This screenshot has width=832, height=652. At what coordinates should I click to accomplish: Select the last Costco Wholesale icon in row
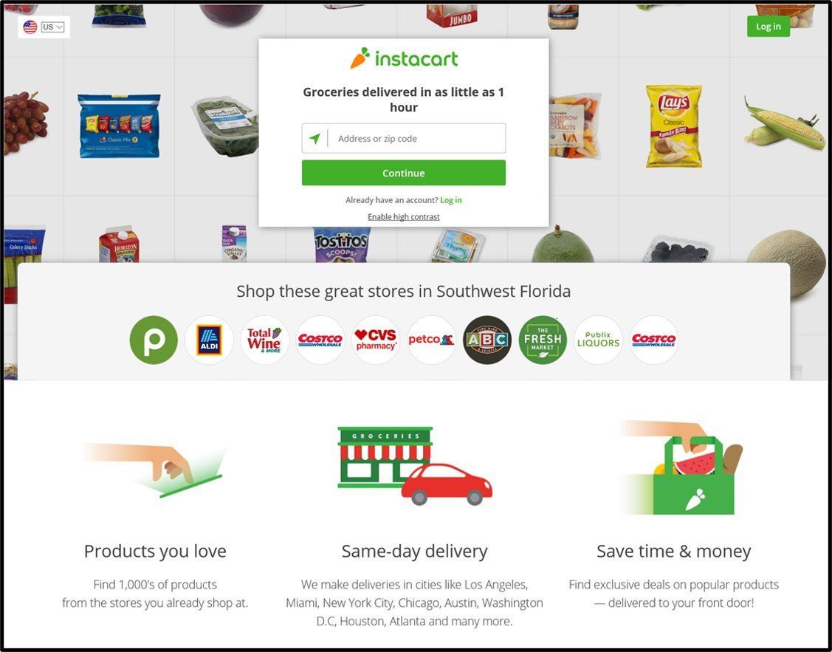pyautogui.click(x=654, y=340)
